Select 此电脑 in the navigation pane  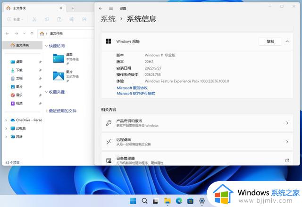pos(18,128)
